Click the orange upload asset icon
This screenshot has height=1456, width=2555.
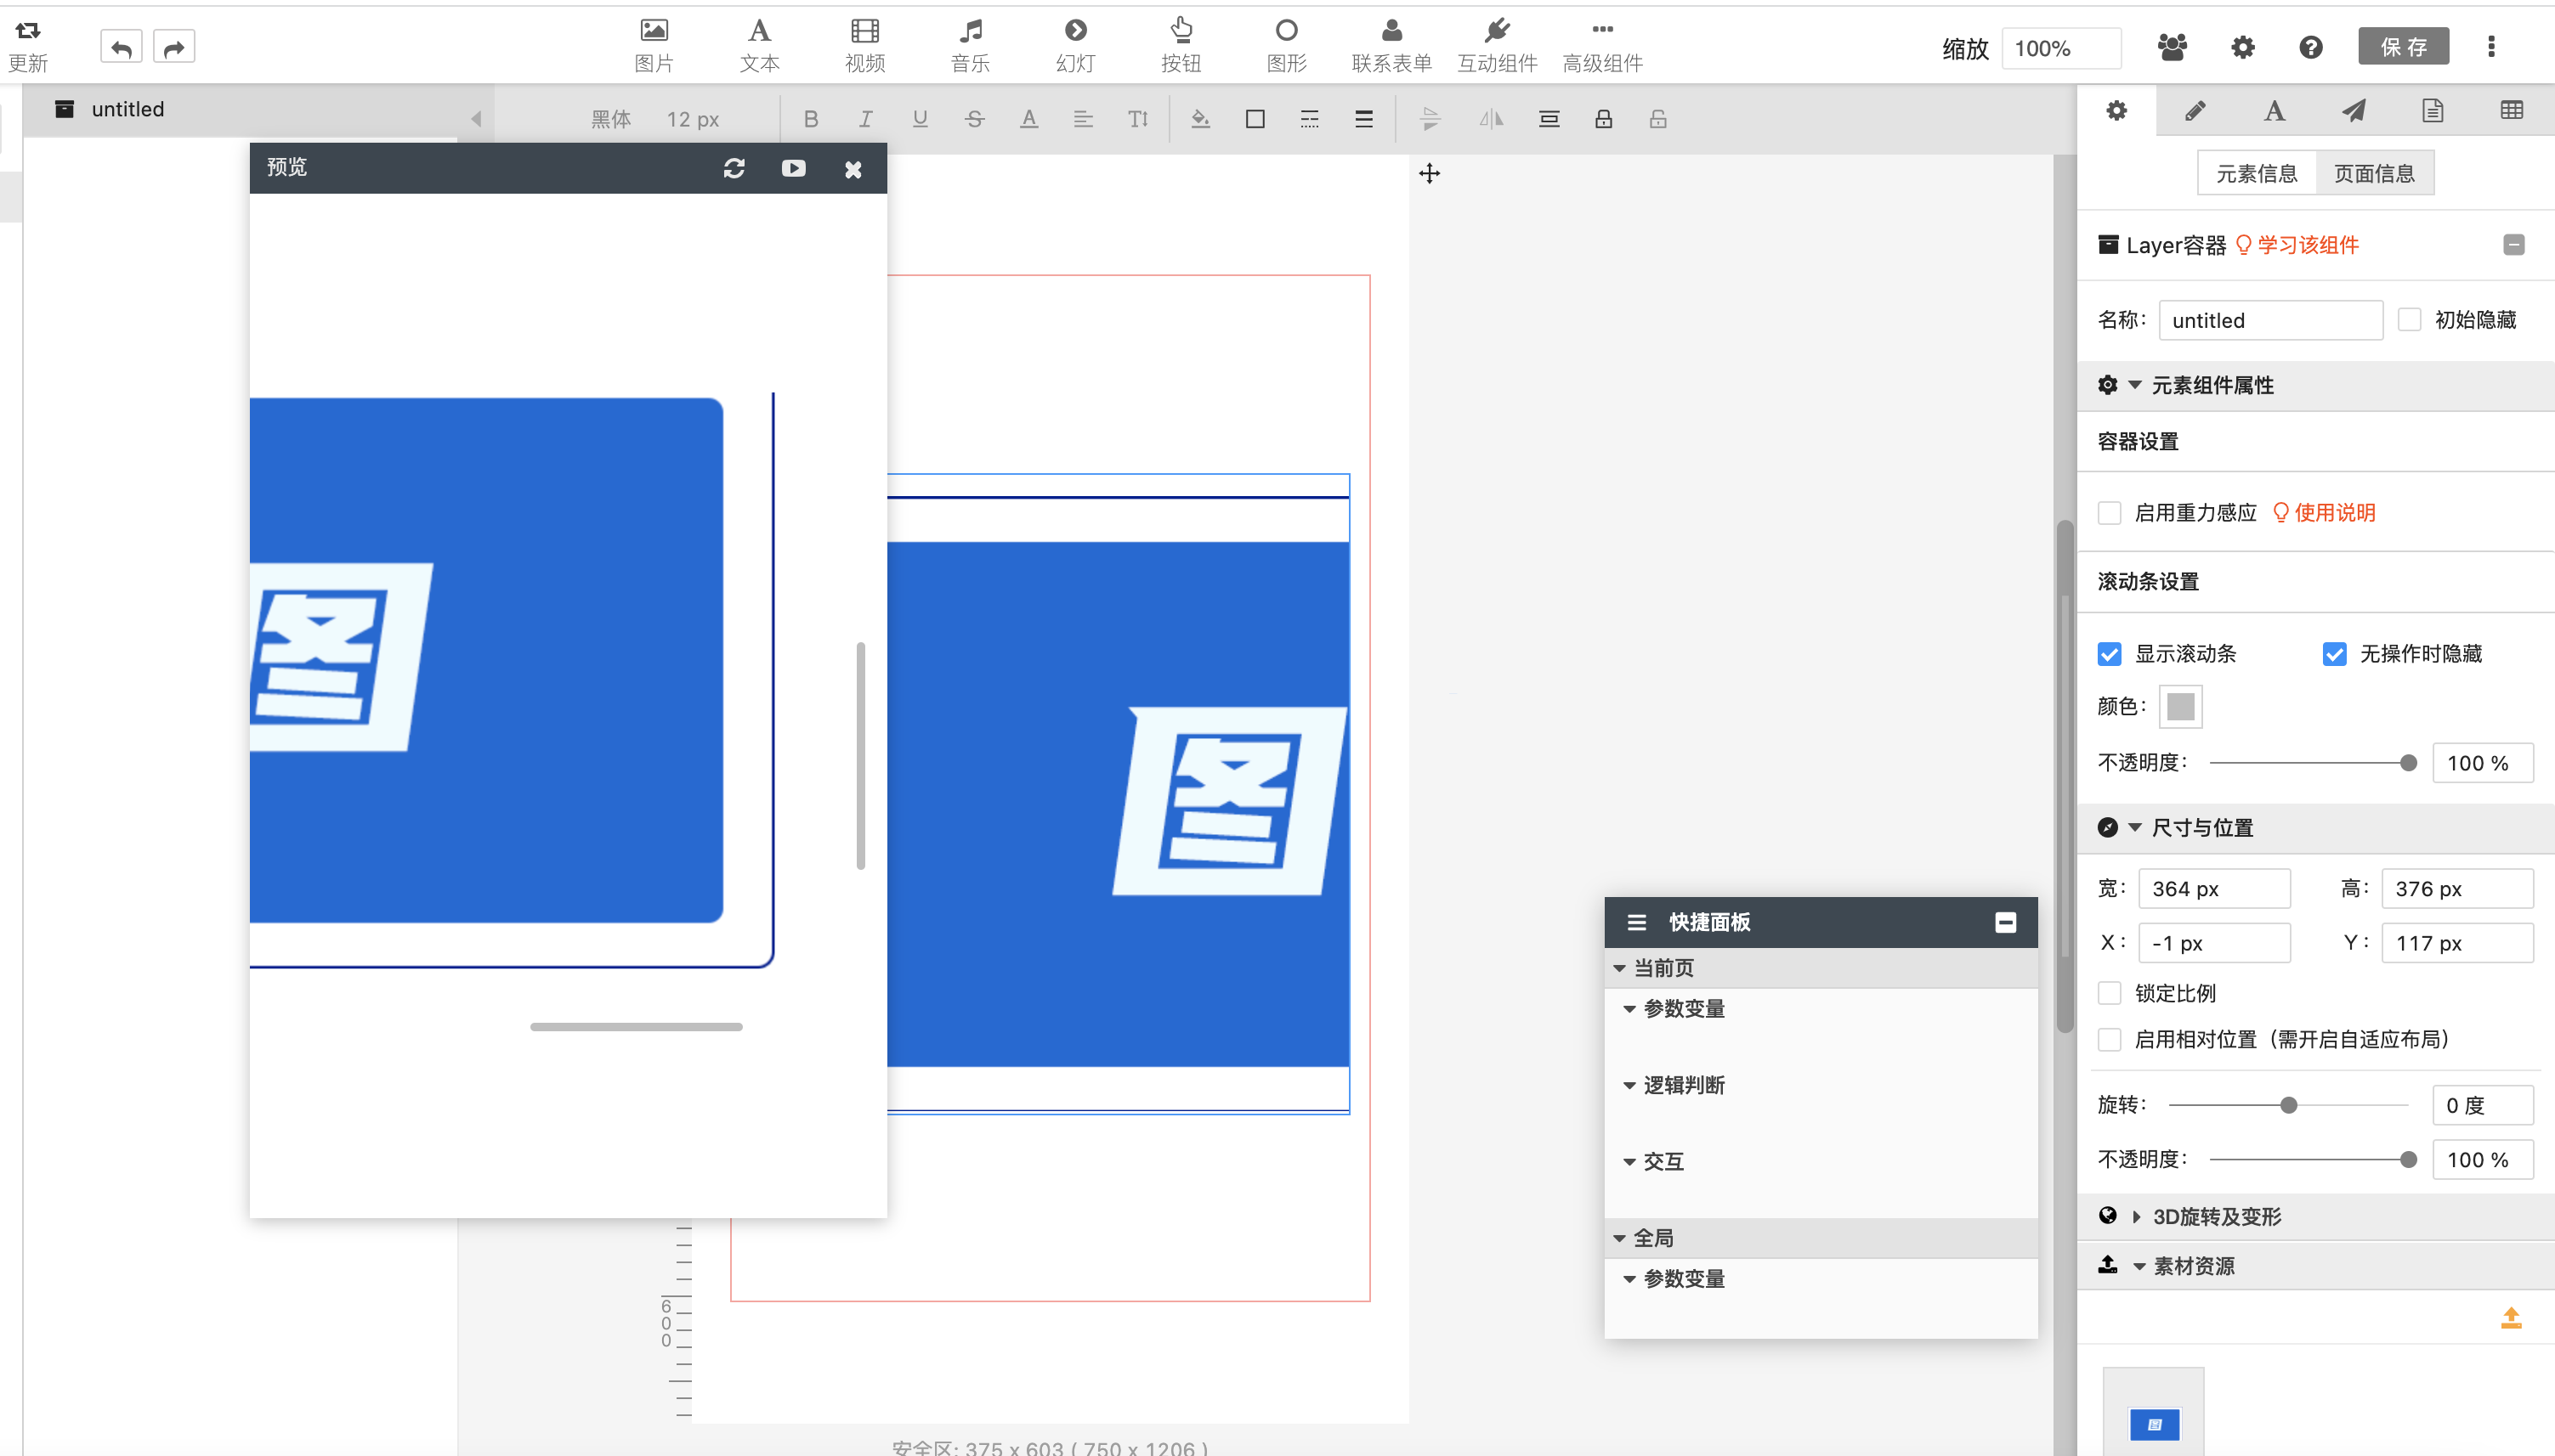click(x=2511, y=1318)
